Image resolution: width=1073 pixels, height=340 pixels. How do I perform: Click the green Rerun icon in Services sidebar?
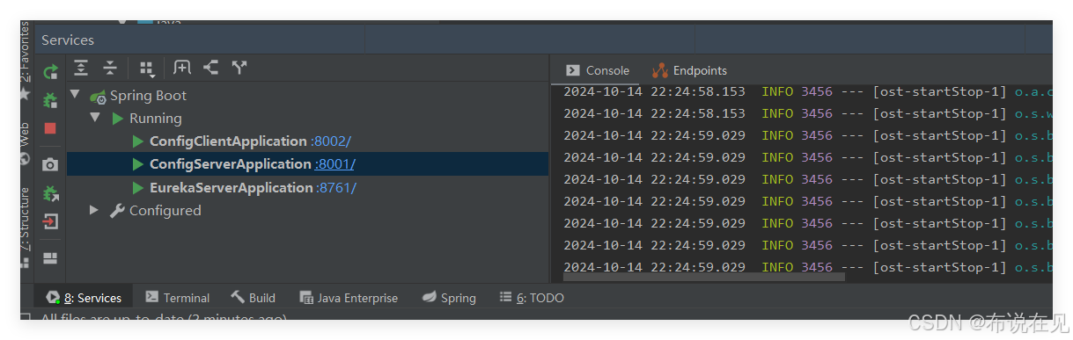pos(50,71)
